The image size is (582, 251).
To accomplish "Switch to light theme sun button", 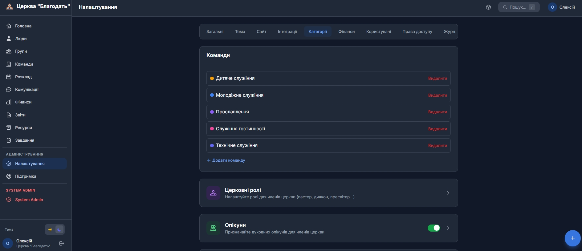I will (50, 229).
